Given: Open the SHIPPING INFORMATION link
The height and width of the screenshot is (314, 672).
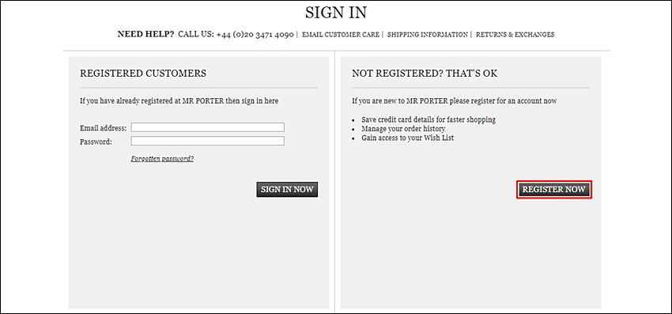Looking at the screenshot, I should point(427,34).
